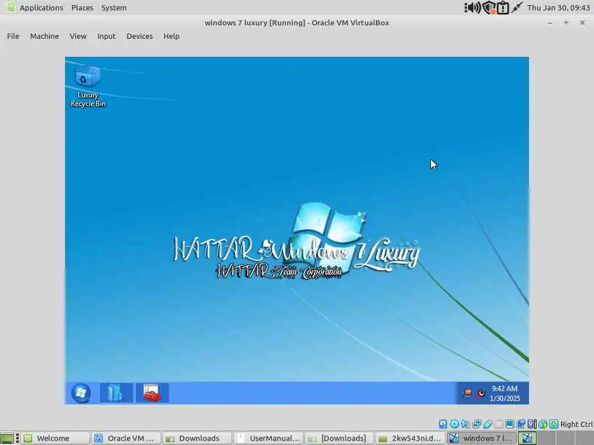Click the CPU virtualization V status icon
This screenshot has height=445, width=594.
[x=531, y=424]
